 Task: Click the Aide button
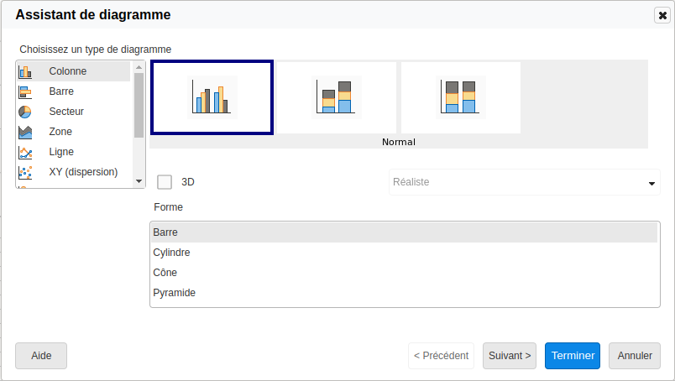pyautogui.click(x=41, y=356)
